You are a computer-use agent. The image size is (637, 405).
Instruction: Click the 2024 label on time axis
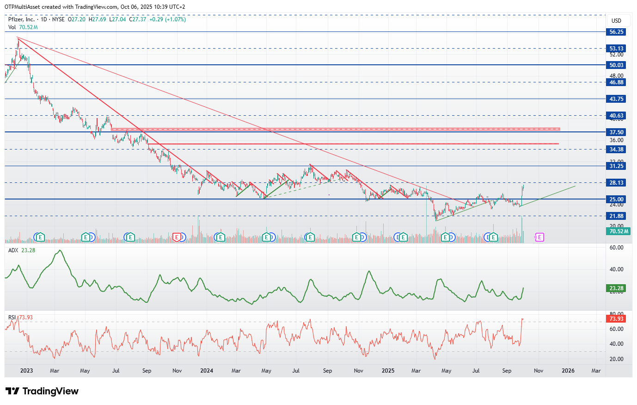pos(207,371)
